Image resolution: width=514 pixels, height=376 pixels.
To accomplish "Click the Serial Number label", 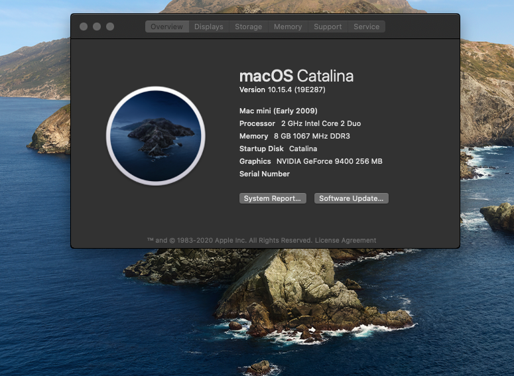I will (x=265, y=174).
